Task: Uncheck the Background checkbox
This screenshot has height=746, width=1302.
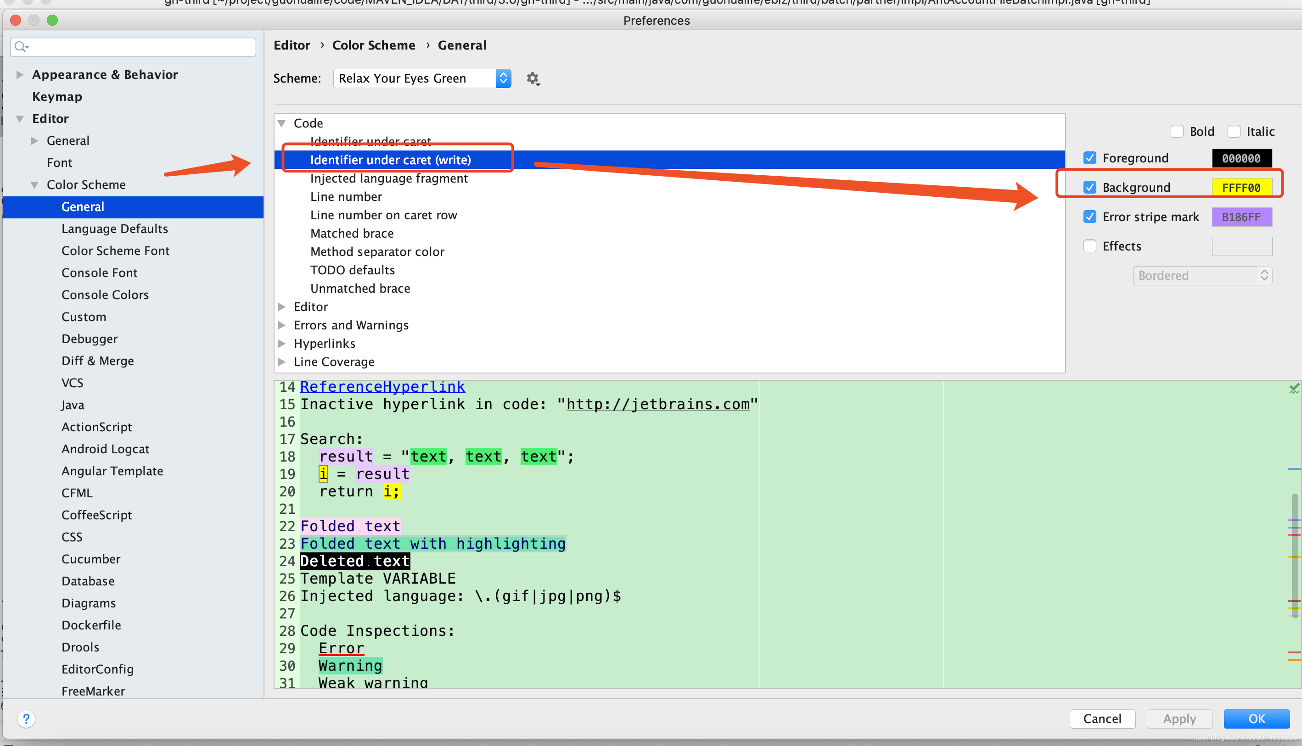Action: click(x=1090, y=188)
